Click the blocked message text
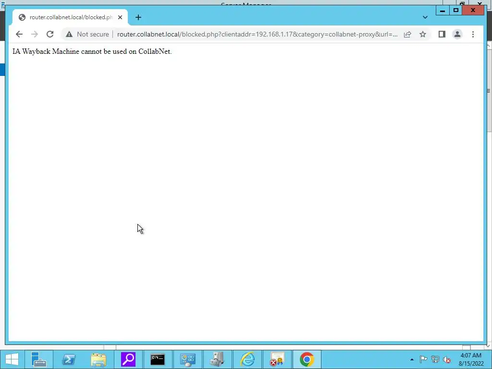The height and width of the screenshot is (369, 492). click(x=92, y=51)
